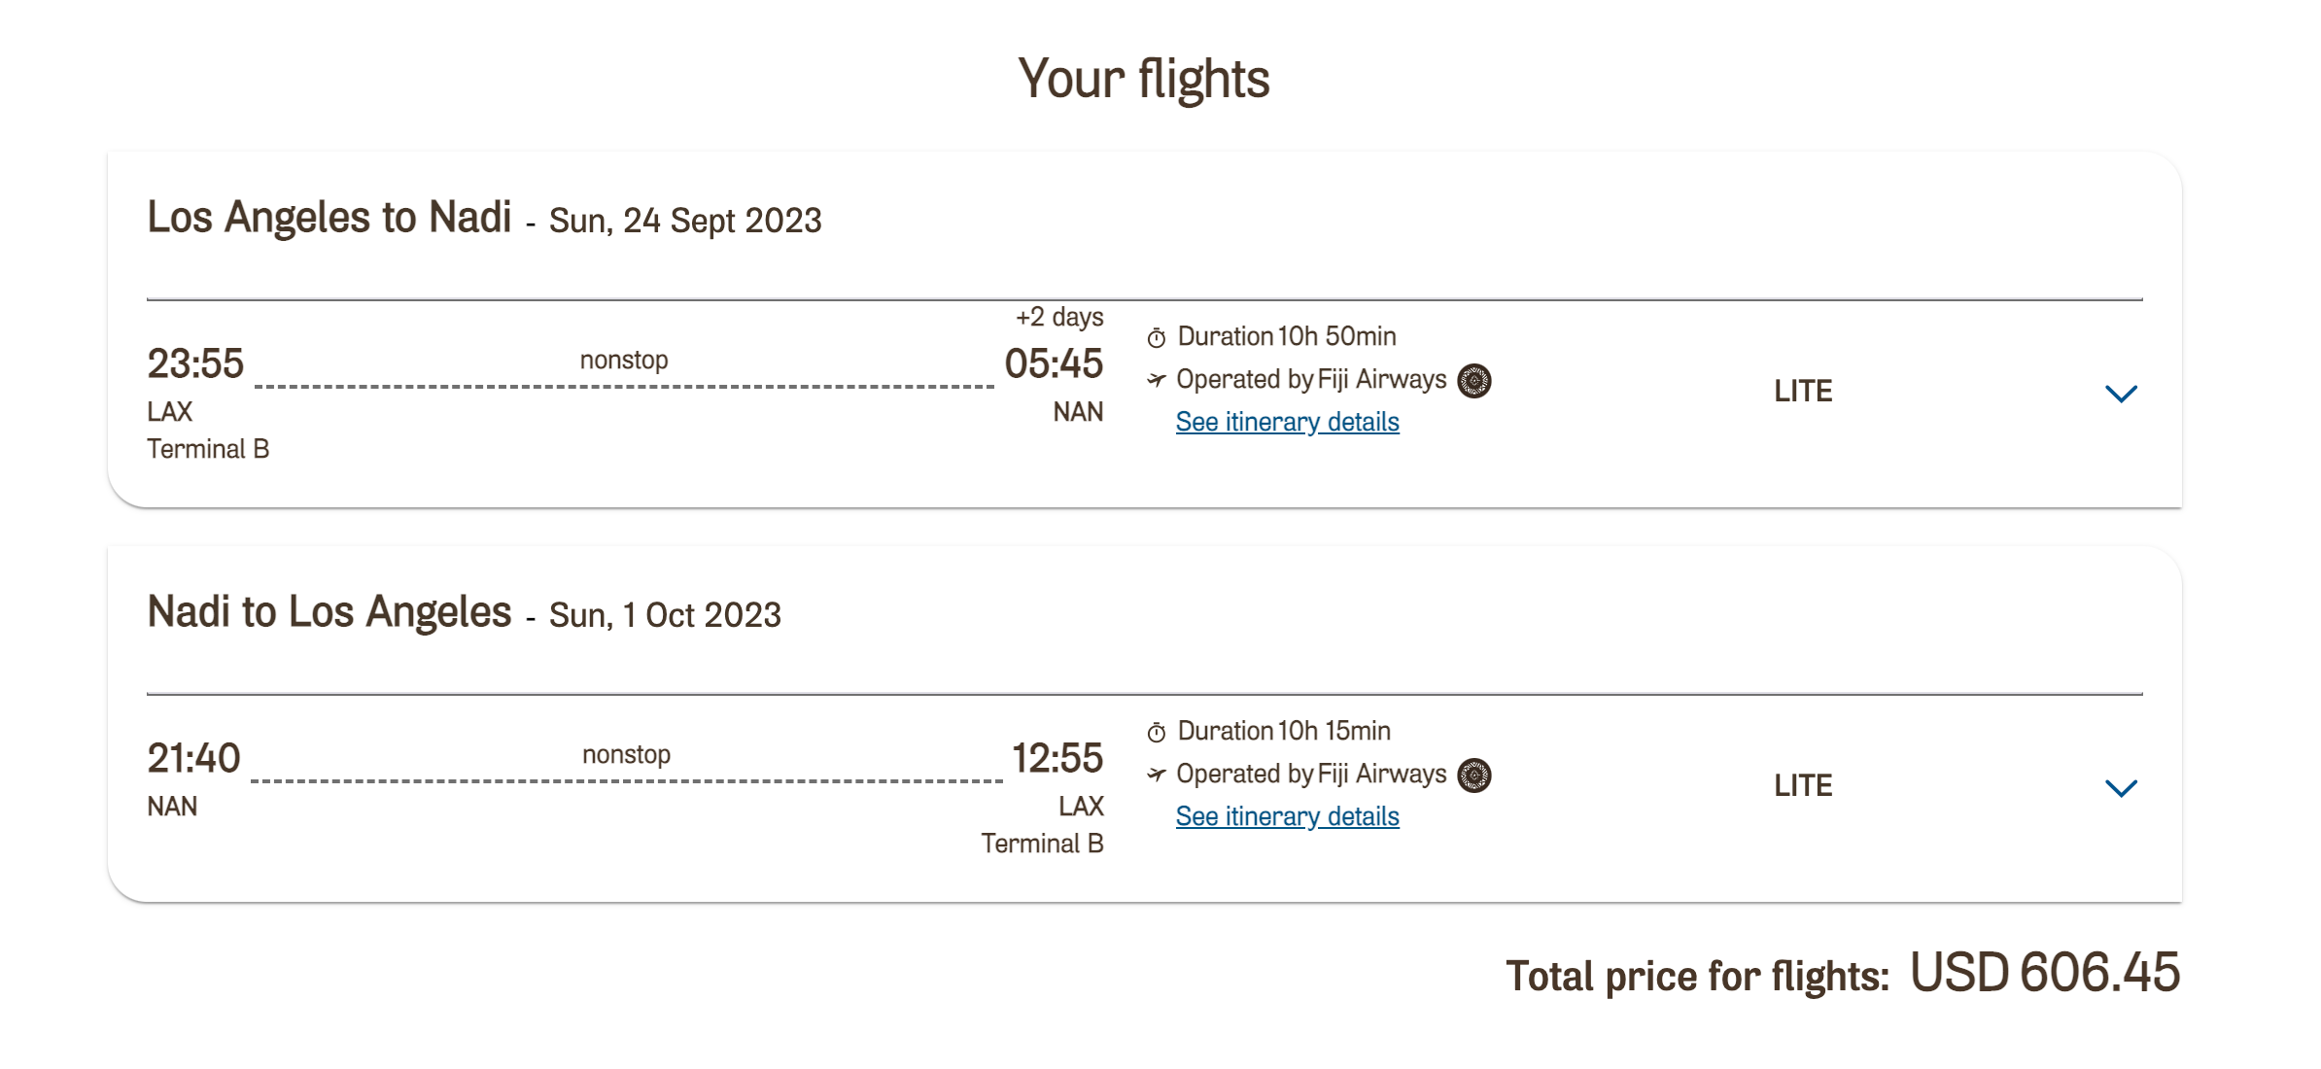Click the airplane icon on the outbound flight
The height and width of the screenshot is (1069, 2321).
coord(1156,379)
